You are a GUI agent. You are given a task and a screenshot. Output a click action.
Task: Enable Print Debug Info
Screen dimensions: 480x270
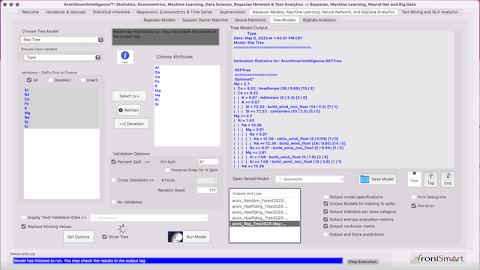coord(413,196)
